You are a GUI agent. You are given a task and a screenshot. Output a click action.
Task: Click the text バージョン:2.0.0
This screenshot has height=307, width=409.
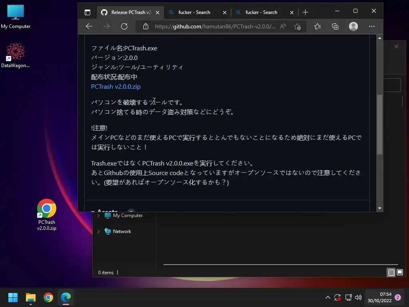[x=114, y=58]
